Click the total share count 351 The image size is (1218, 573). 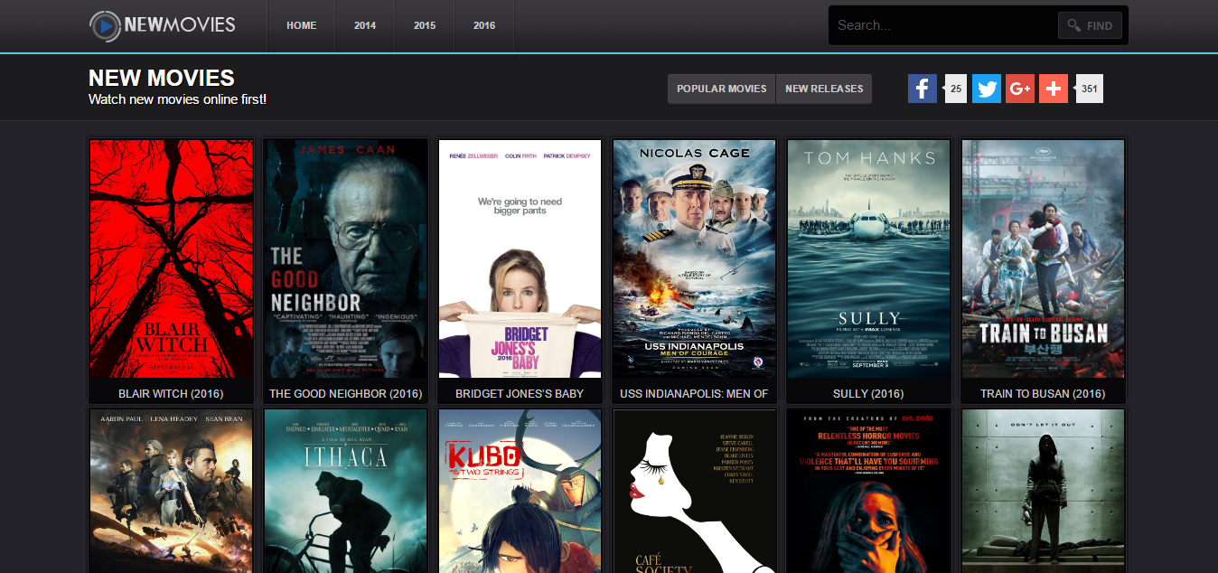tap(1090, 89)
